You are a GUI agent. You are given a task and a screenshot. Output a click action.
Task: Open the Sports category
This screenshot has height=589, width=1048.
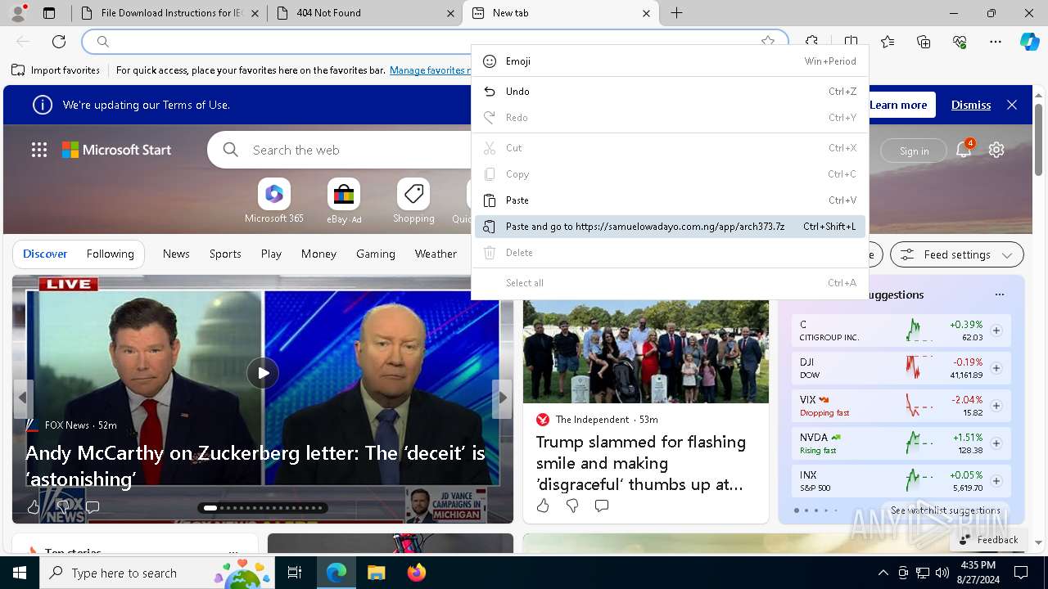pyautogui.click(x=225, y=254)
